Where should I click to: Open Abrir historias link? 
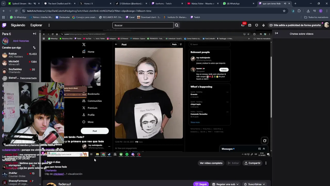pos(21,41)
